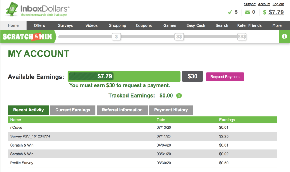This screenshot has width=290, height=172.
Task: Click the triple dollar scratch marker
Action: pos(242,36)
